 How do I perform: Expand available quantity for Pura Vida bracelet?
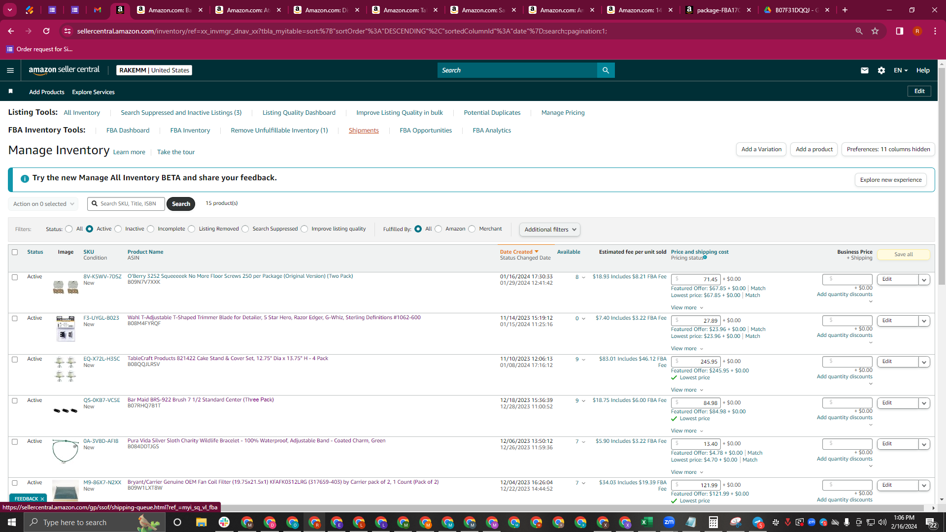coord(584,442)
